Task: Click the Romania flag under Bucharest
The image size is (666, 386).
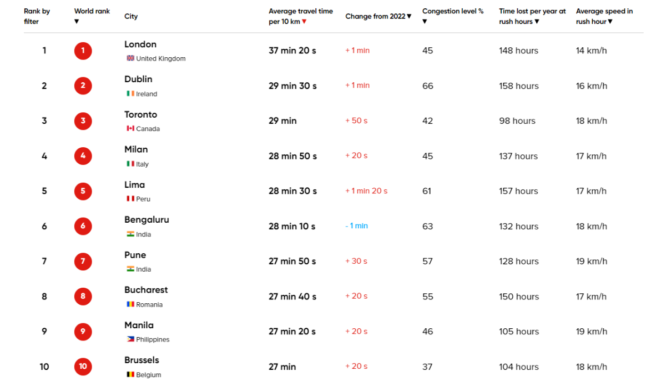Action: [130, 304]
